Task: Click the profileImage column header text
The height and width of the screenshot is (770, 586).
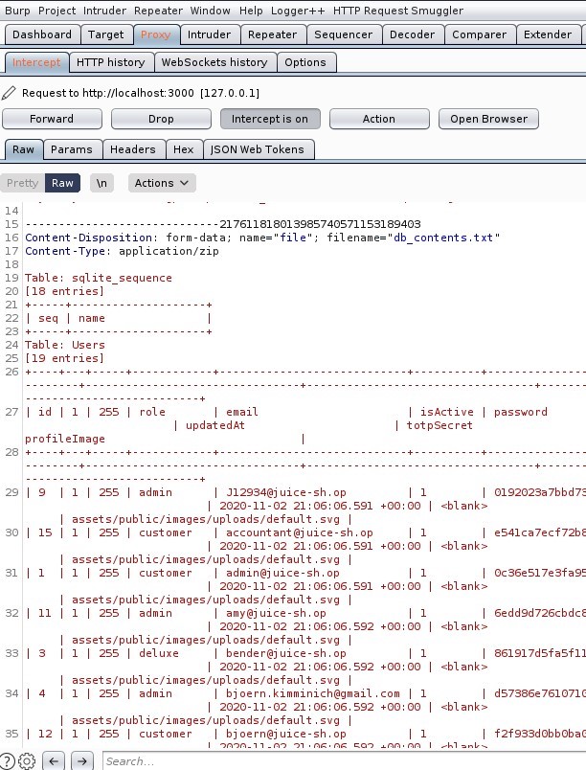Action: point(65,439)
